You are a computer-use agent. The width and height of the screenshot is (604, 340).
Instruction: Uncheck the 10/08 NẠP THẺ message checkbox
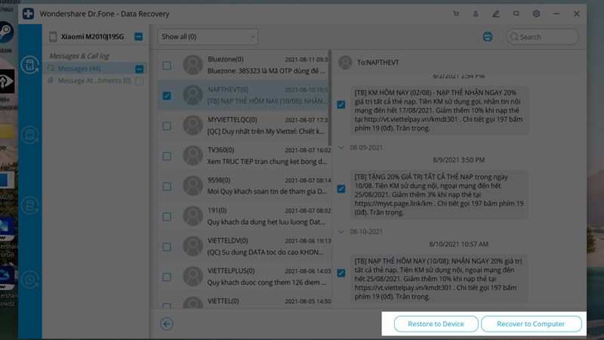click(341, 273)
